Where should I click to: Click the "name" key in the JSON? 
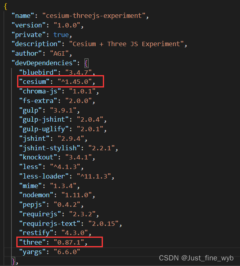[x=23, y=16]
